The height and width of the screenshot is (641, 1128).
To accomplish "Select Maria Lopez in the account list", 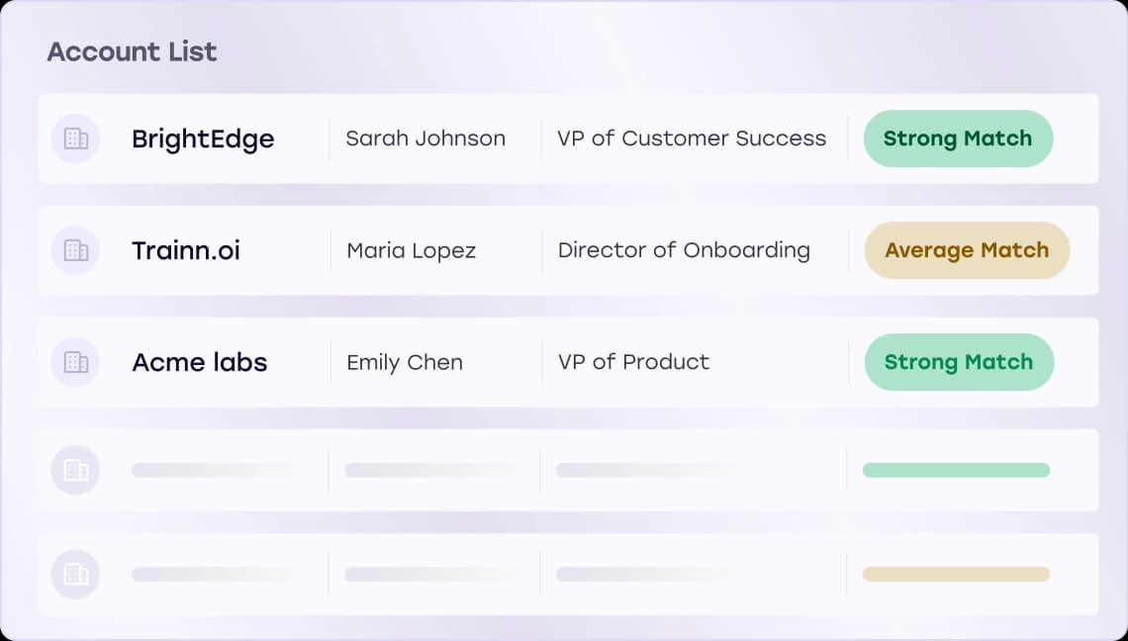I will [410, 250].
